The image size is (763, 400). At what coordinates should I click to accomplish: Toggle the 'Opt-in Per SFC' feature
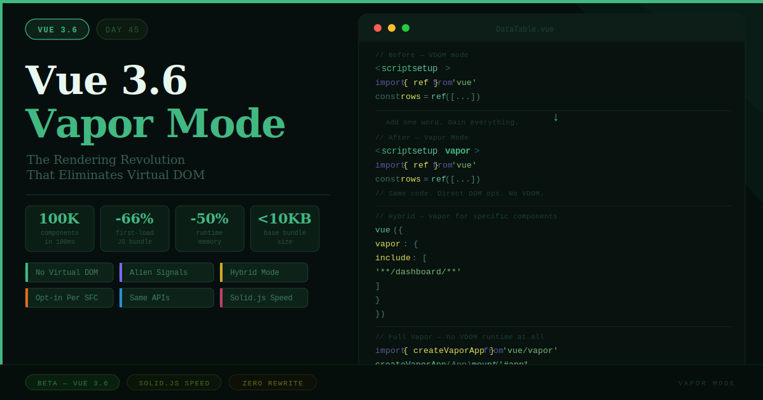pos(69,297)
